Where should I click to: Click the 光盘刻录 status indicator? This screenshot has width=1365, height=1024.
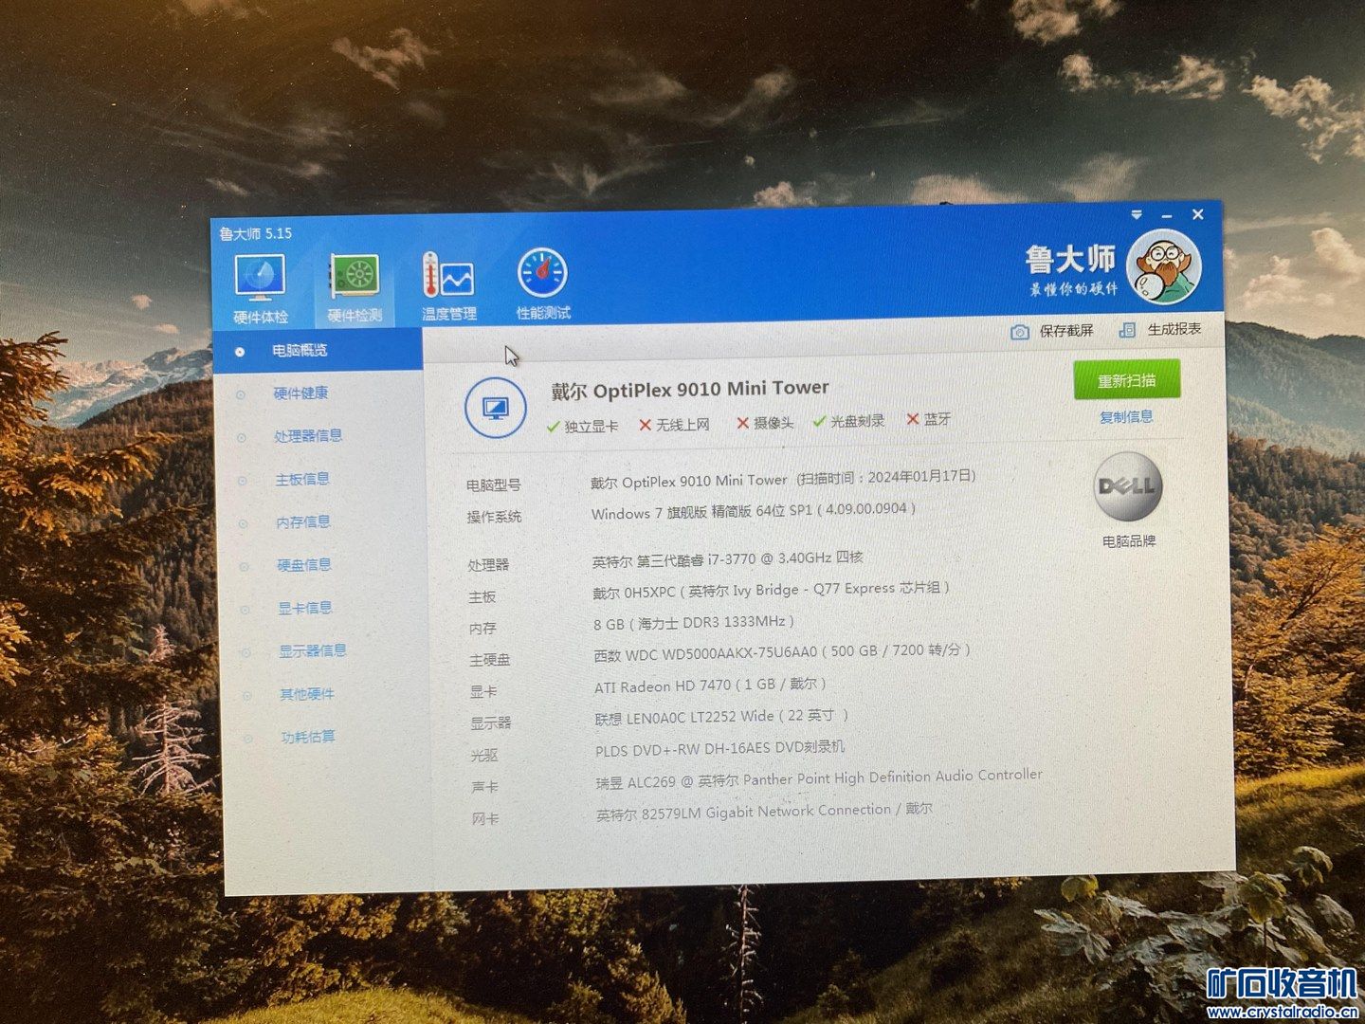(848, 421)
